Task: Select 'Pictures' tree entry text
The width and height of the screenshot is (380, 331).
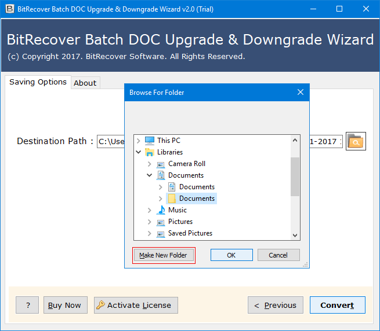Action: [x=180, y=222]
